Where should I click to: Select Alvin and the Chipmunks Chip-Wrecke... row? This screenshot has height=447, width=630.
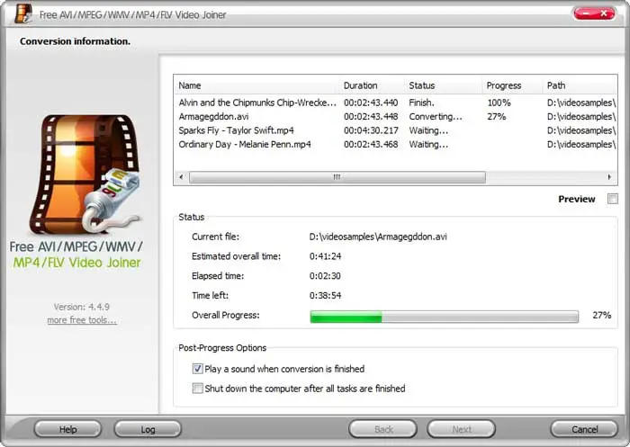coord(396,103)
